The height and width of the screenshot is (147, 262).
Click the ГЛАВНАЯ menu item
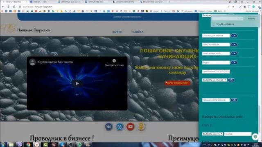coord(138,32)
